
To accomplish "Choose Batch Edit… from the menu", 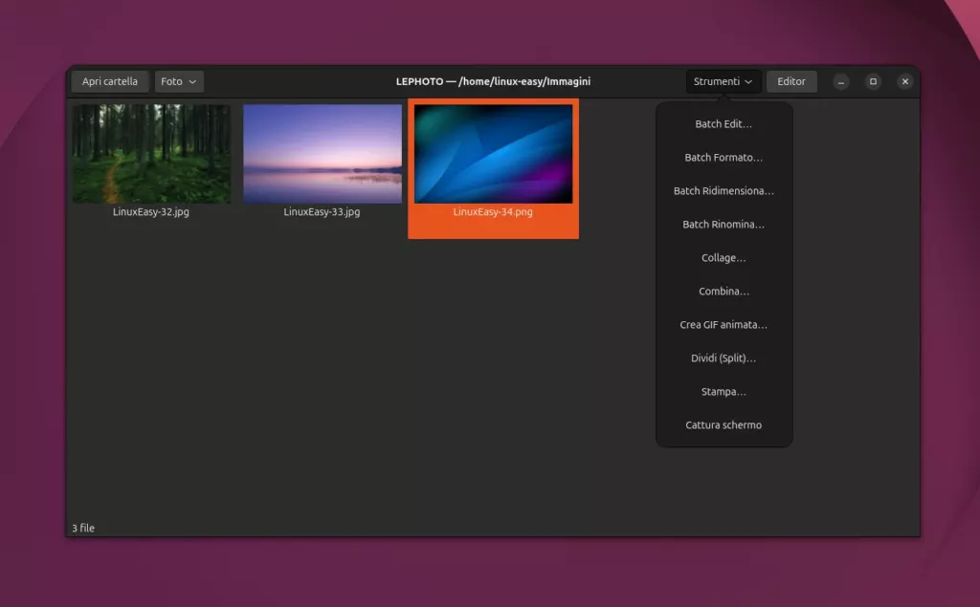I will coord(724,123).
